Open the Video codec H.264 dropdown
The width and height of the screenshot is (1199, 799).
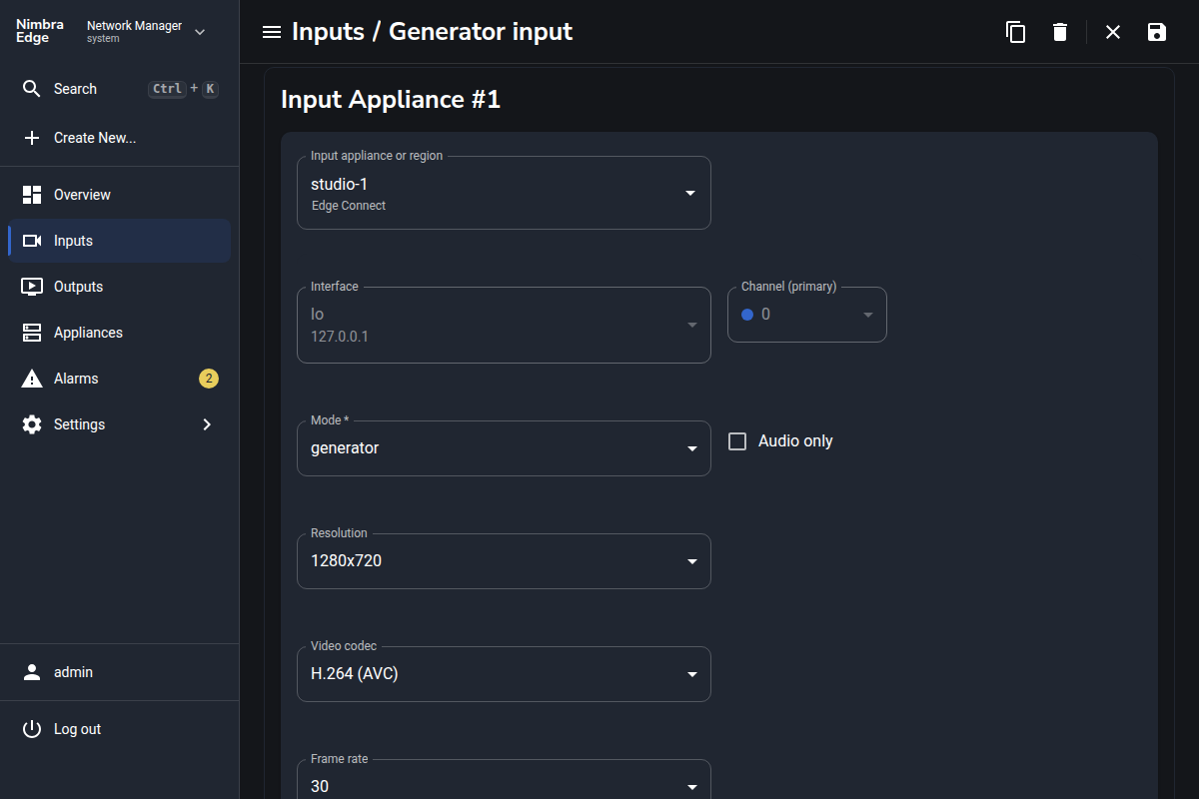[504, 674]
